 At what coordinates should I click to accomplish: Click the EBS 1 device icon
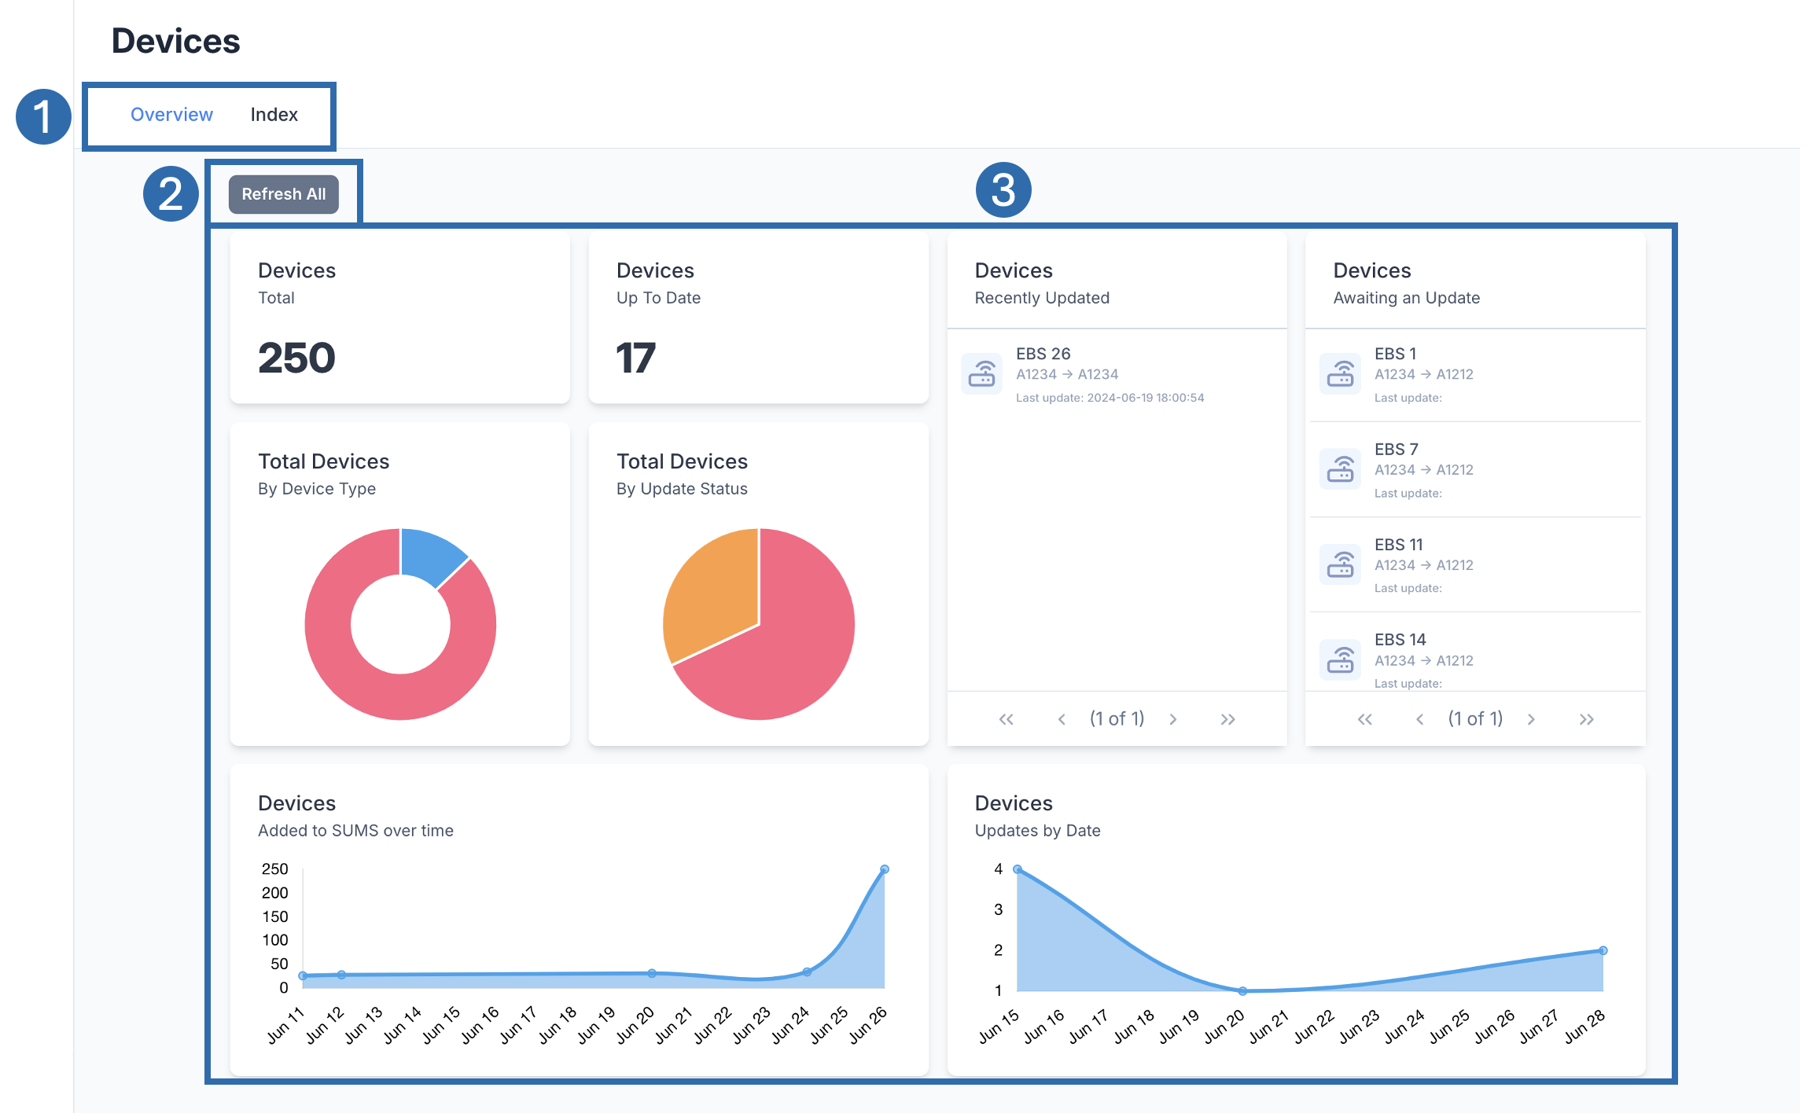(x=1340, y=374)
